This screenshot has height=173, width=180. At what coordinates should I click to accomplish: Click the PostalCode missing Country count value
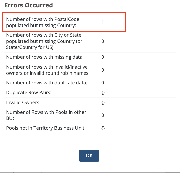103,22
